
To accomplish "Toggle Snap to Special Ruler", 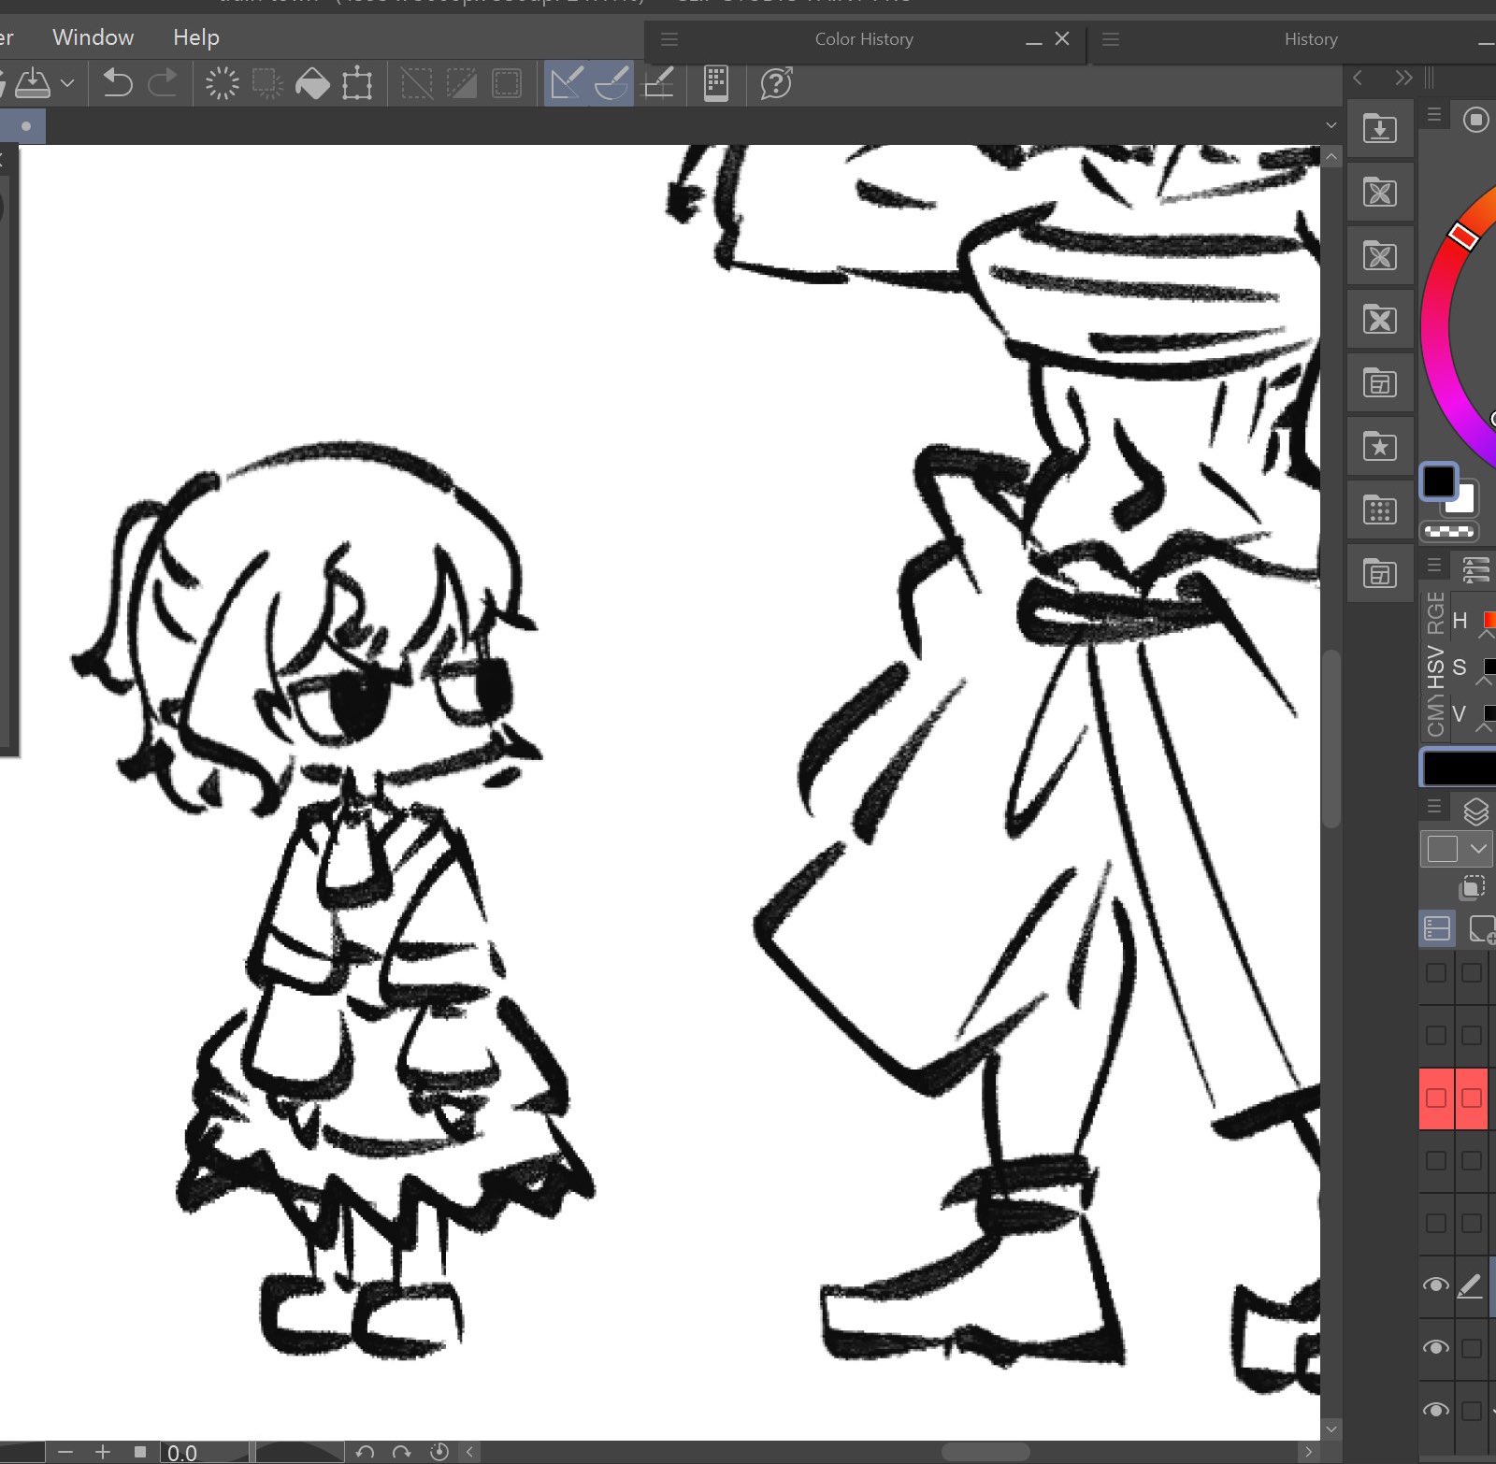I will pos(611,83).
